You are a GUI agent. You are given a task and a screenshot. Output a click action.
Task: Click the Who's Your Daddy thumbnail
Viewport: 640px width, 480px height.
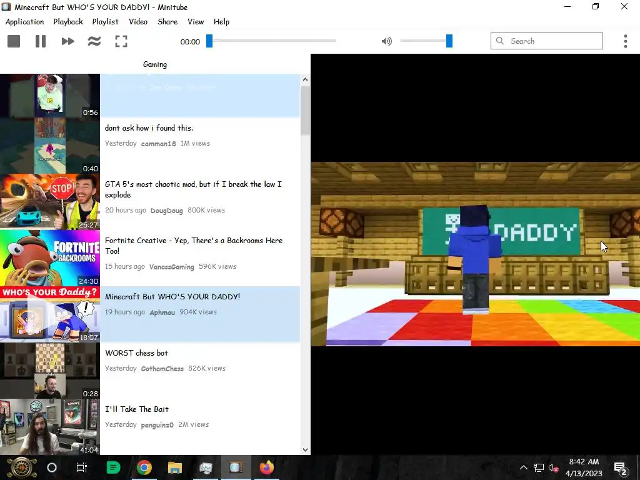[x=50, y=314]
